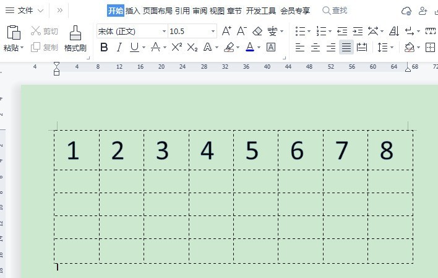Click the tab stops ruler icon

point(431,31)
